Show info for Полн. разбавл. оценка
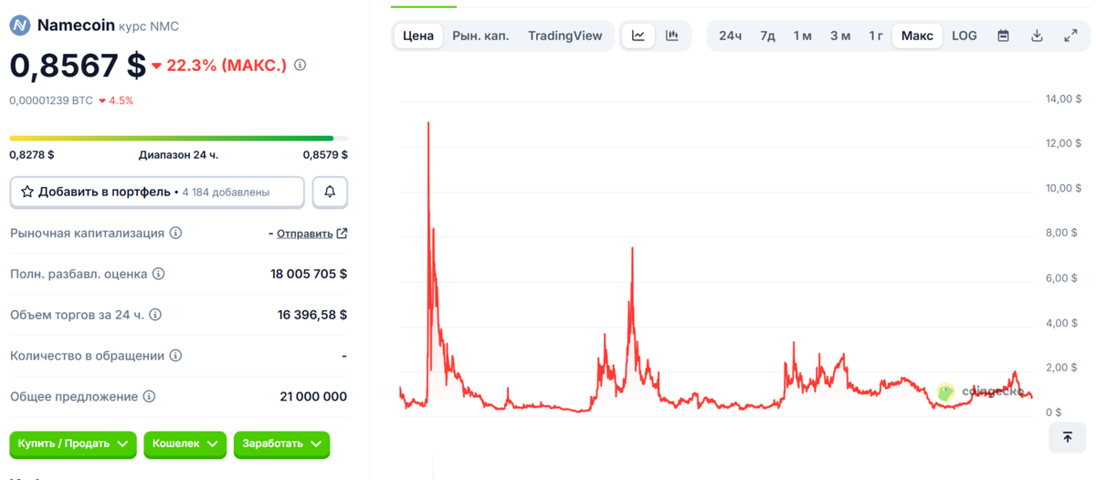 158,274
